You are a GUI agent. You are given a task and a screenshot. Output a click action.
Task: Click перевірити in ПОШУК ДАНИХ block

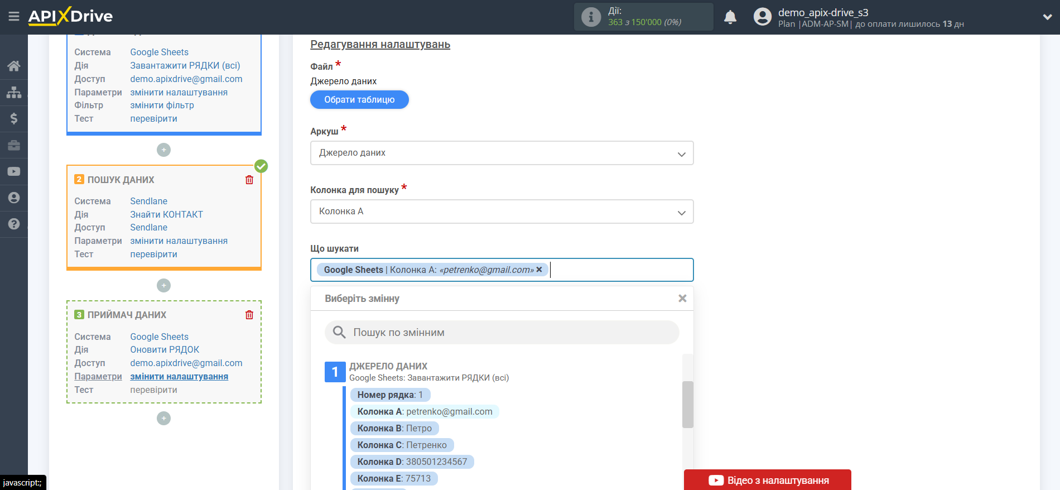153,254
